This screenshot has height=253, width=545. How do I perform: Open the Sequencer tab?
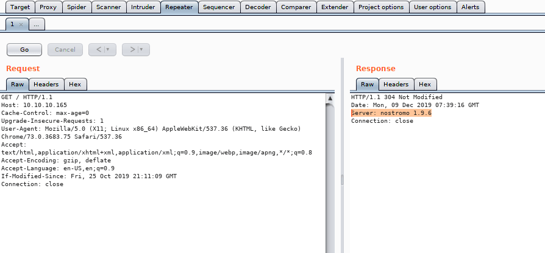219,7
